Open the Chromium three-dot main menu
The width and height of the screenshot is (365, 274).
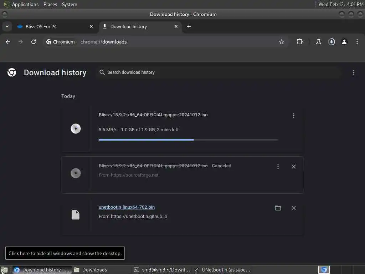[x=357, y=42]
